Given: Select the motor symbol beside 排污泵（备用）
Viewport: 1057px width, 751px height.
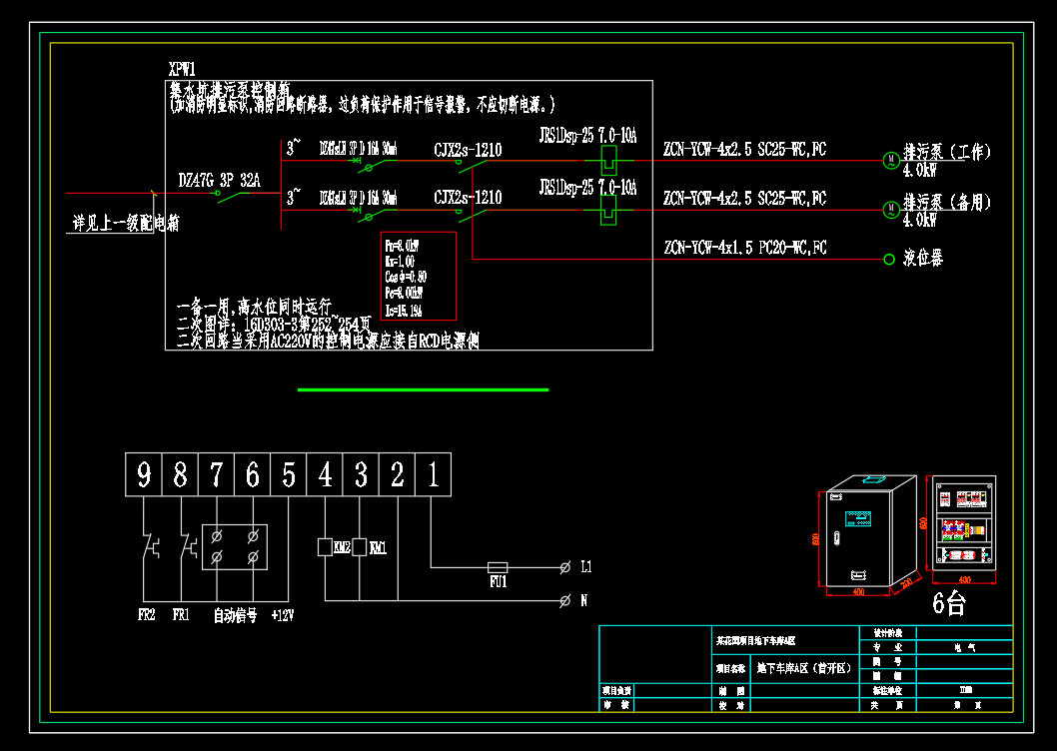Looking at the screenshot, I should 891,210.
